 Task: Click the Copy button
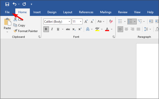coord(19,25)
